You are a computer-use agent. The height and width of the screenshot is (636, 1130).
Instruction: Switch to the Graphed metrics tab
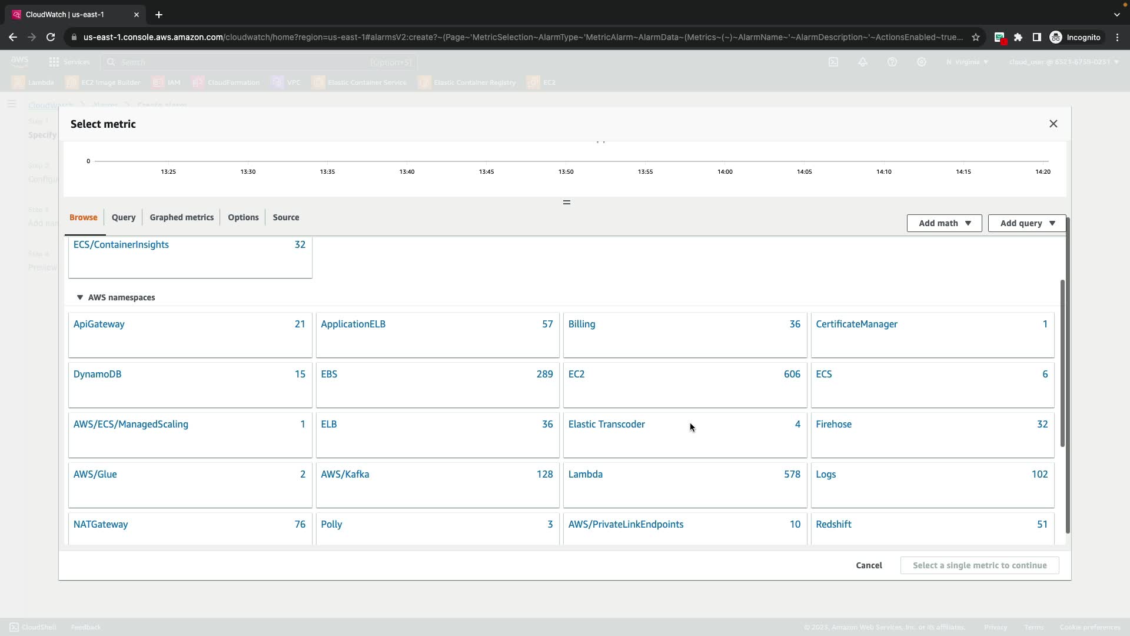coord(181,217)
